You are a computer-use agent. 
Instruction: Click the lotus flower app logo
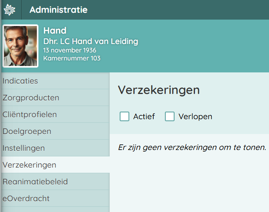(x=10, y=10)
